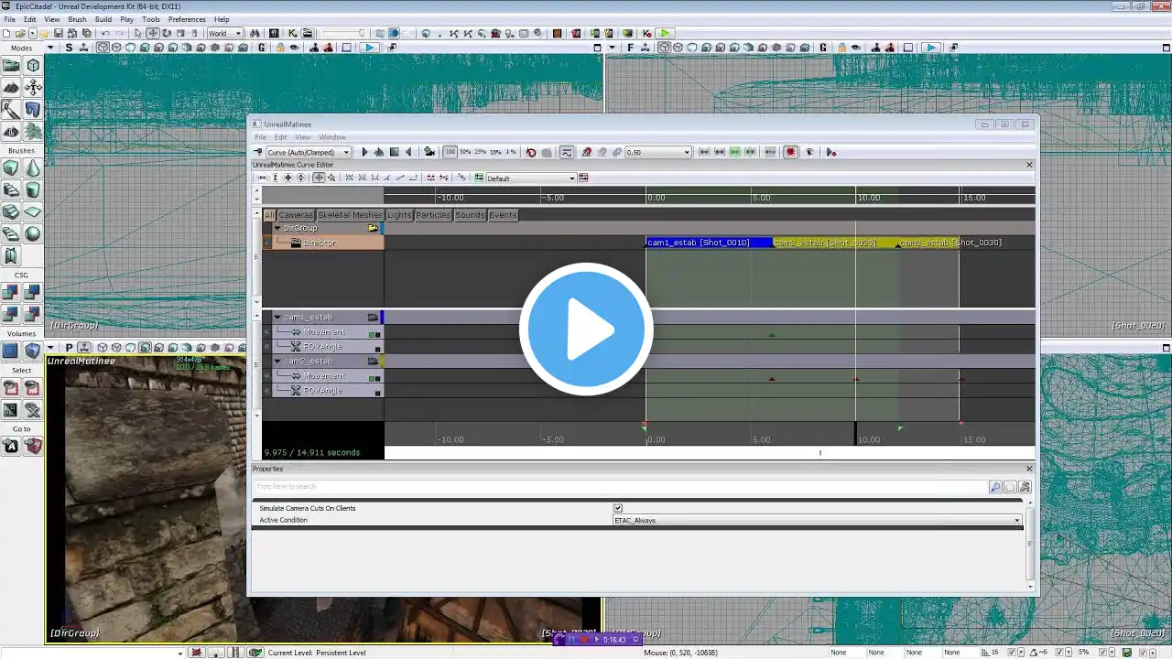Screen dimensions: 1172x659
Task: Click the green play-in-editor arrow in main toolbar
Action: [665, 34]
